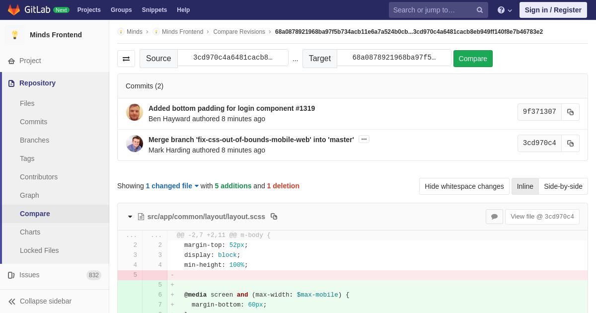Click the file icon beside layout.scss
This screenshot has width=596, height=313.
(141, 217)
